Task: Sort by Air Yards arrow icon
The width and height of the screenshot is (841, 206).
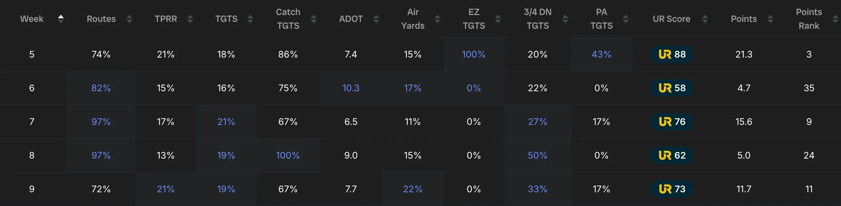Action: click(437, 19)
